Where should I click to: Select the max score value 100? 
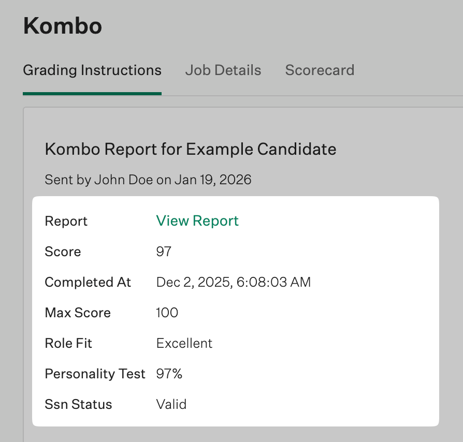pos(167,313)
